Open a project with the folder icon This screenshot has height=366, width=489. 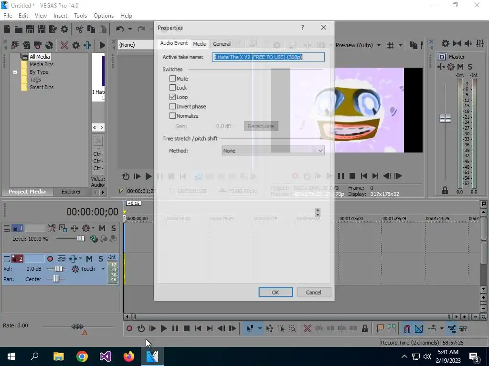19,29
